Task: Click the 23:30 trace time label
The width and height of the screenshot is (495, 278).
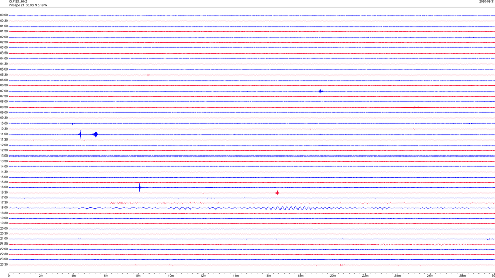Action: [x=4, y=265]
